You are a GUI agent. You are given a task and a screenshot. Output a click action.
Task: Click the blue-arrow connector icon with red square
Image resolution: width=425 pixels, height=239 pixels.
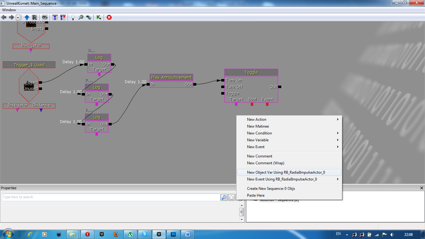63,17
